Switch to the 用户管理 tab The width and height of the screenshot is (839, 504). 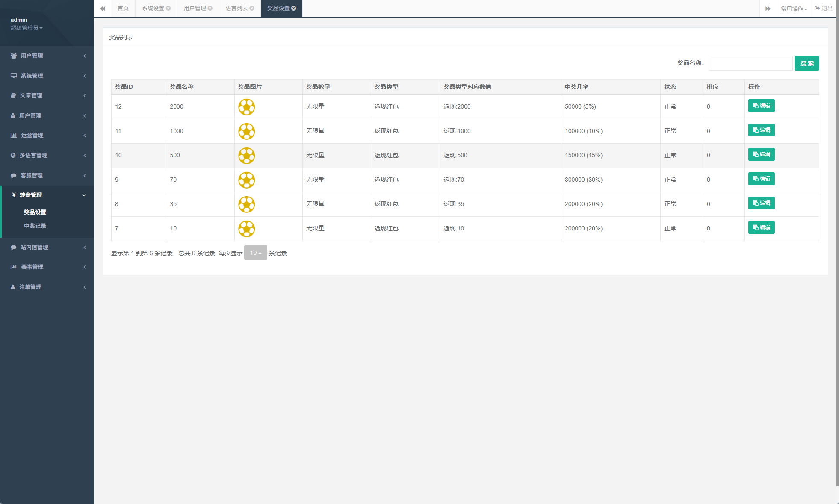[195, 9]
